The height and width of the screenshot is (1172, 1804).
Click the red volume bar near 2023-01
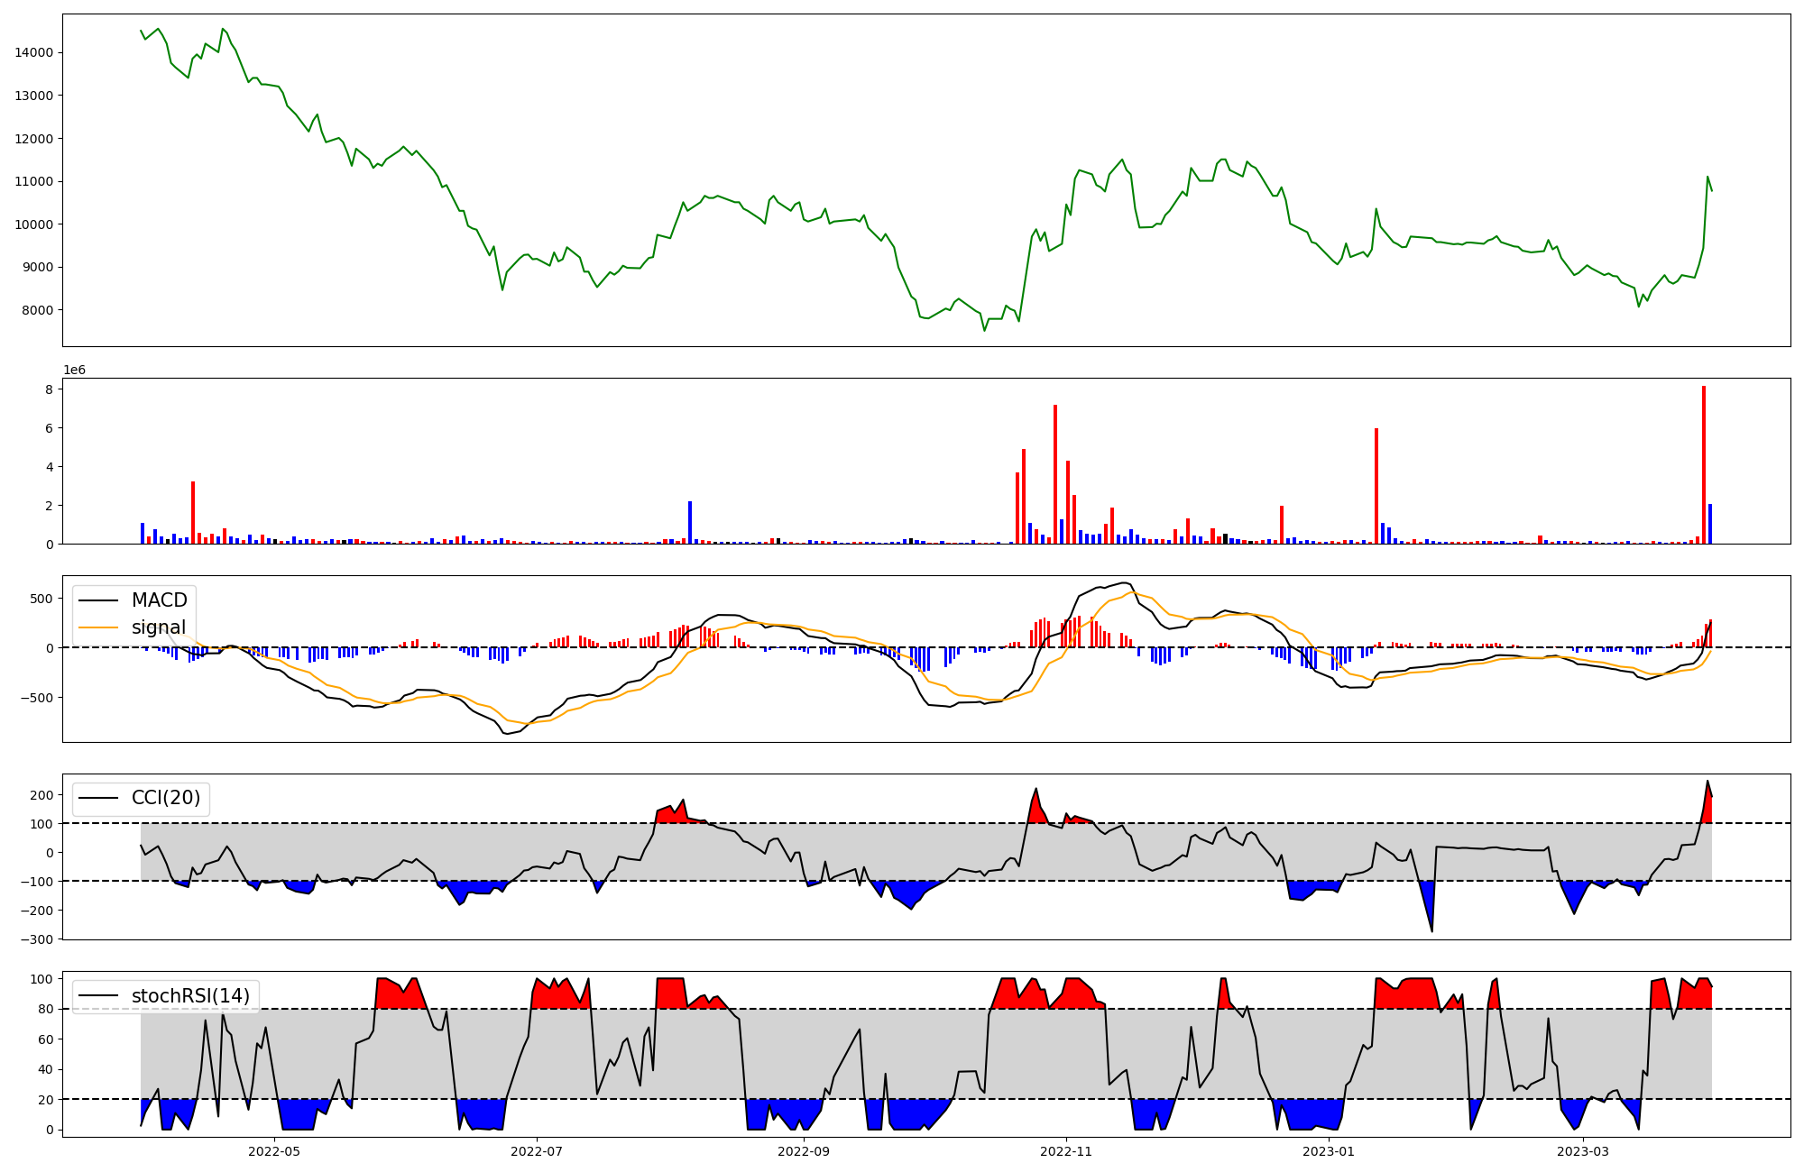[x=1376, y=487]
